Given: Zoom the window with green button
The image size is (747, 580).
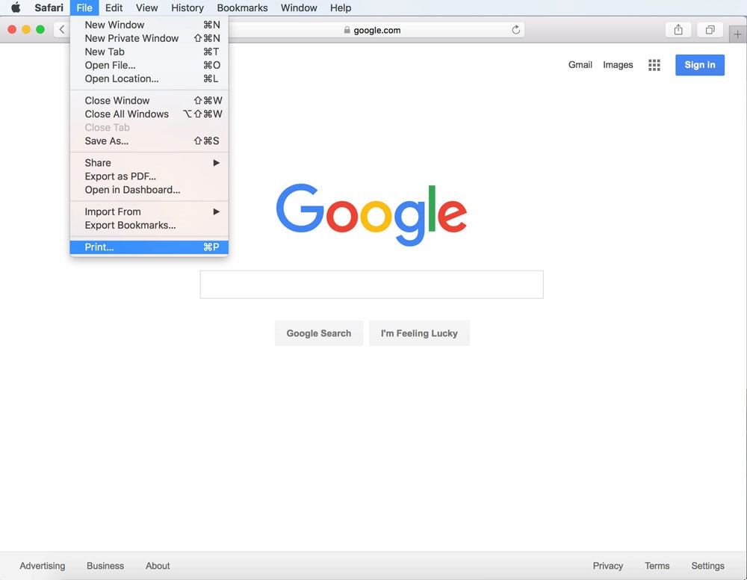Looking at the screenshot, I should [40, 30].
